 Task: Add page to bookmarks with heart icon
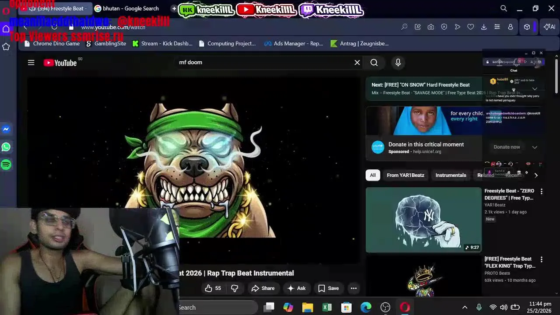471,27
